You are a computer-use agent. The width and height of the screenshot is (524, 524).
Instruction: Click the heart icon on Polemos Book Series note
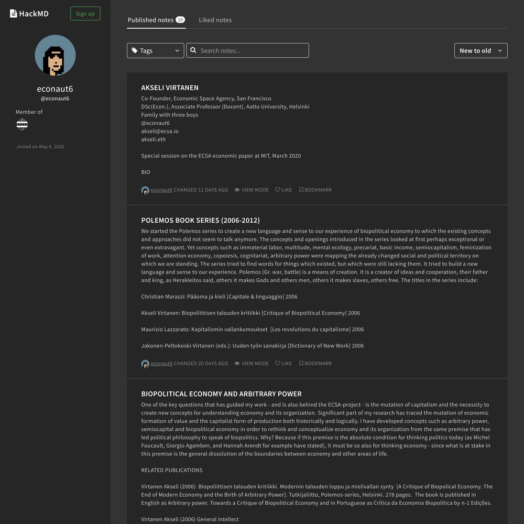[277, 363]
